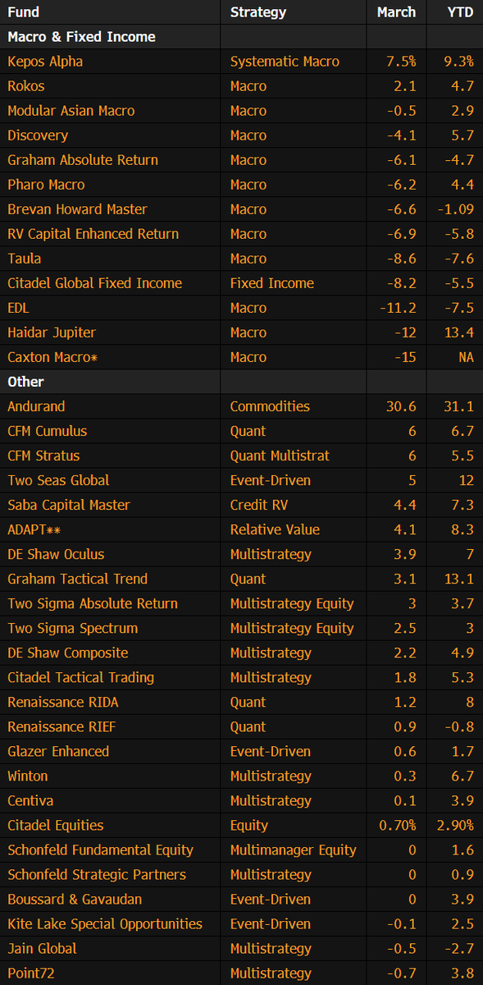Click Systematic Macro strategy cell
This screenshot has width=483, height=985.
click(285, 62)
